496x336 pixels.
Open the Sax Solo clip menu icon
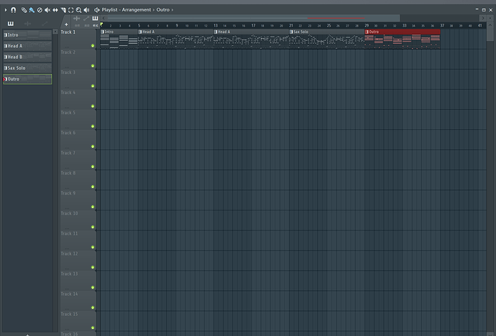pyautogui.click(x=291, y=32)
